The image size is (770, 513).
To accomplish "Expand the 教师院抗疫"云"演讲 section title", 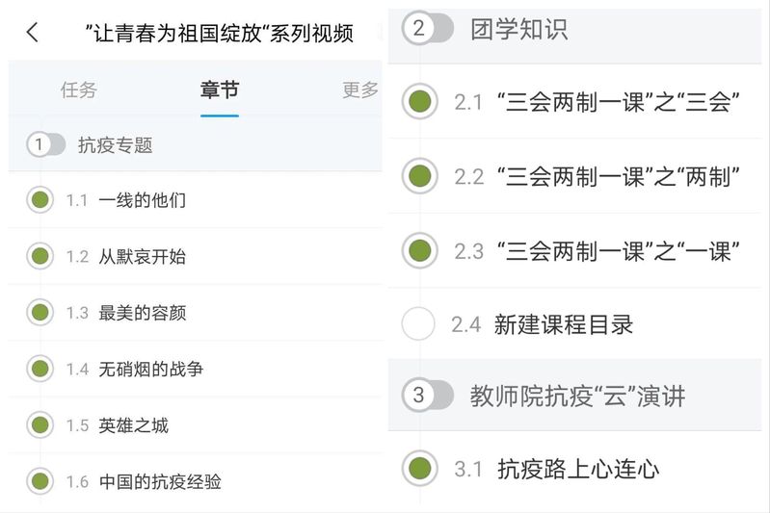I will tap(577, 396).
